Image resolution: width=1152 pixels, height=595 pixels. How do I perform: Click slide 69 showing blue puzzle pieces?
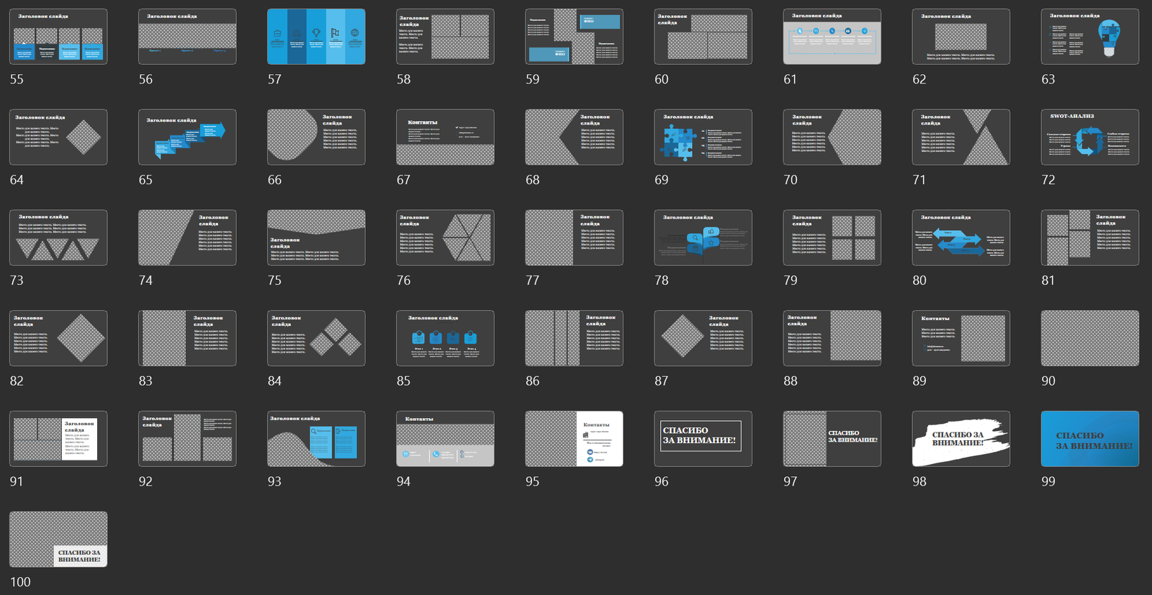click(x=703, y=137)
